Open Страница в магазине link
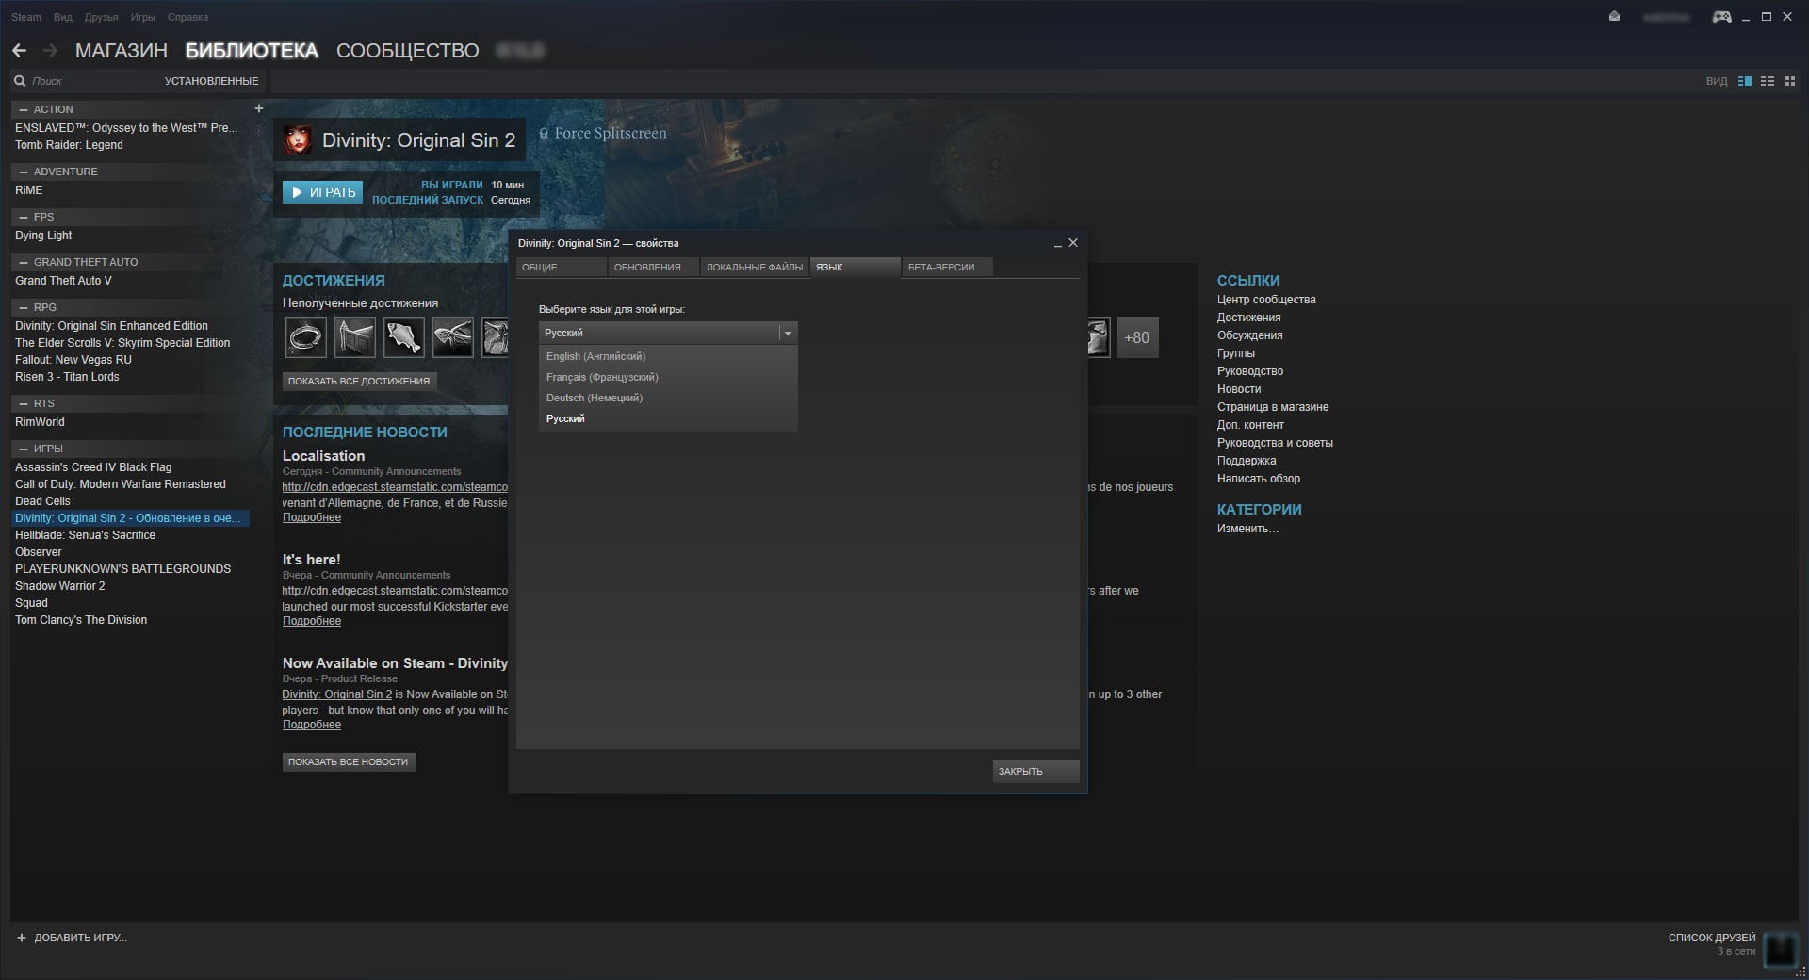 [x=1273, y=407]
